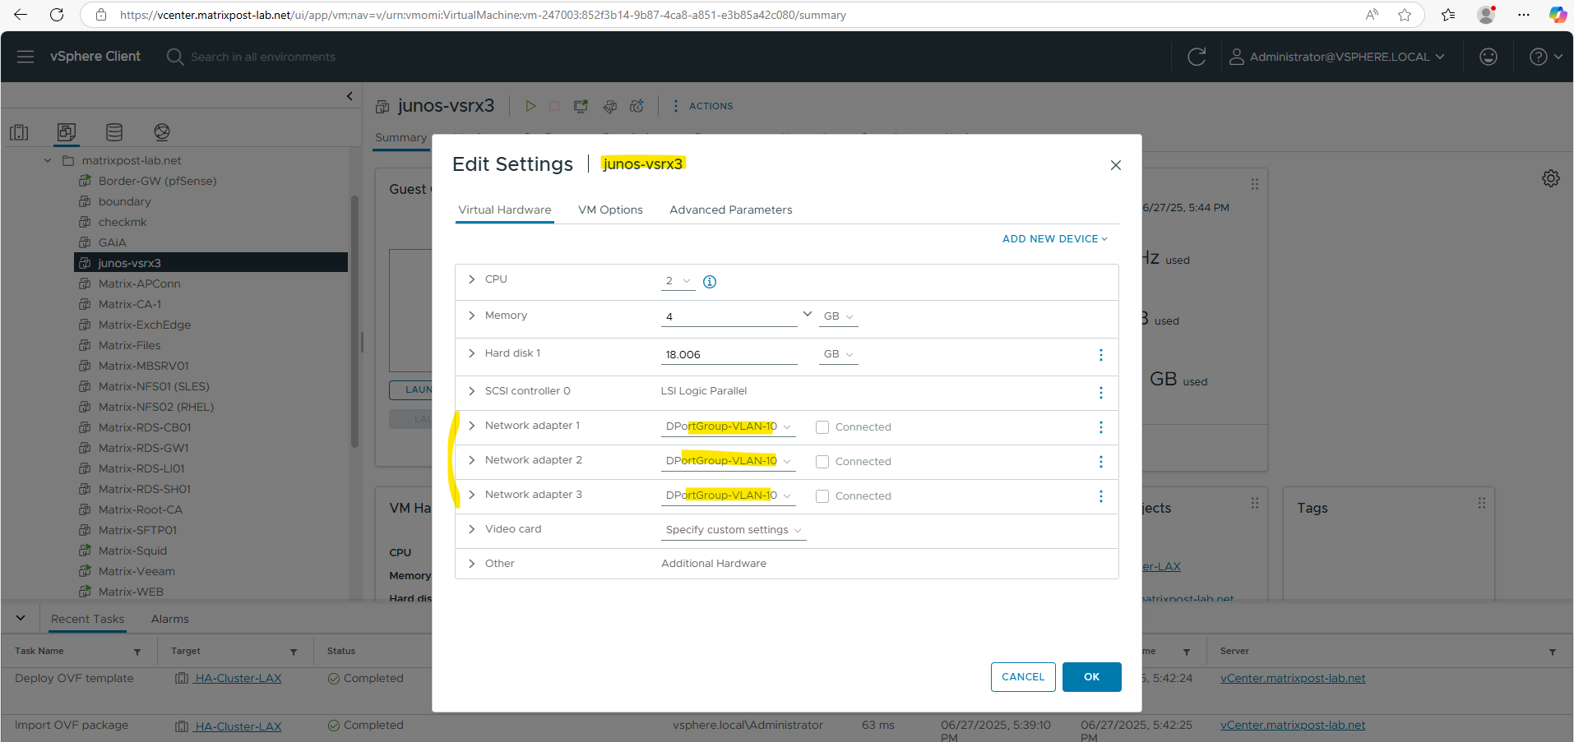1574x742 pixels.
Task: Open Network adapter 2 options menu
Action: [x=1100, y=462]
